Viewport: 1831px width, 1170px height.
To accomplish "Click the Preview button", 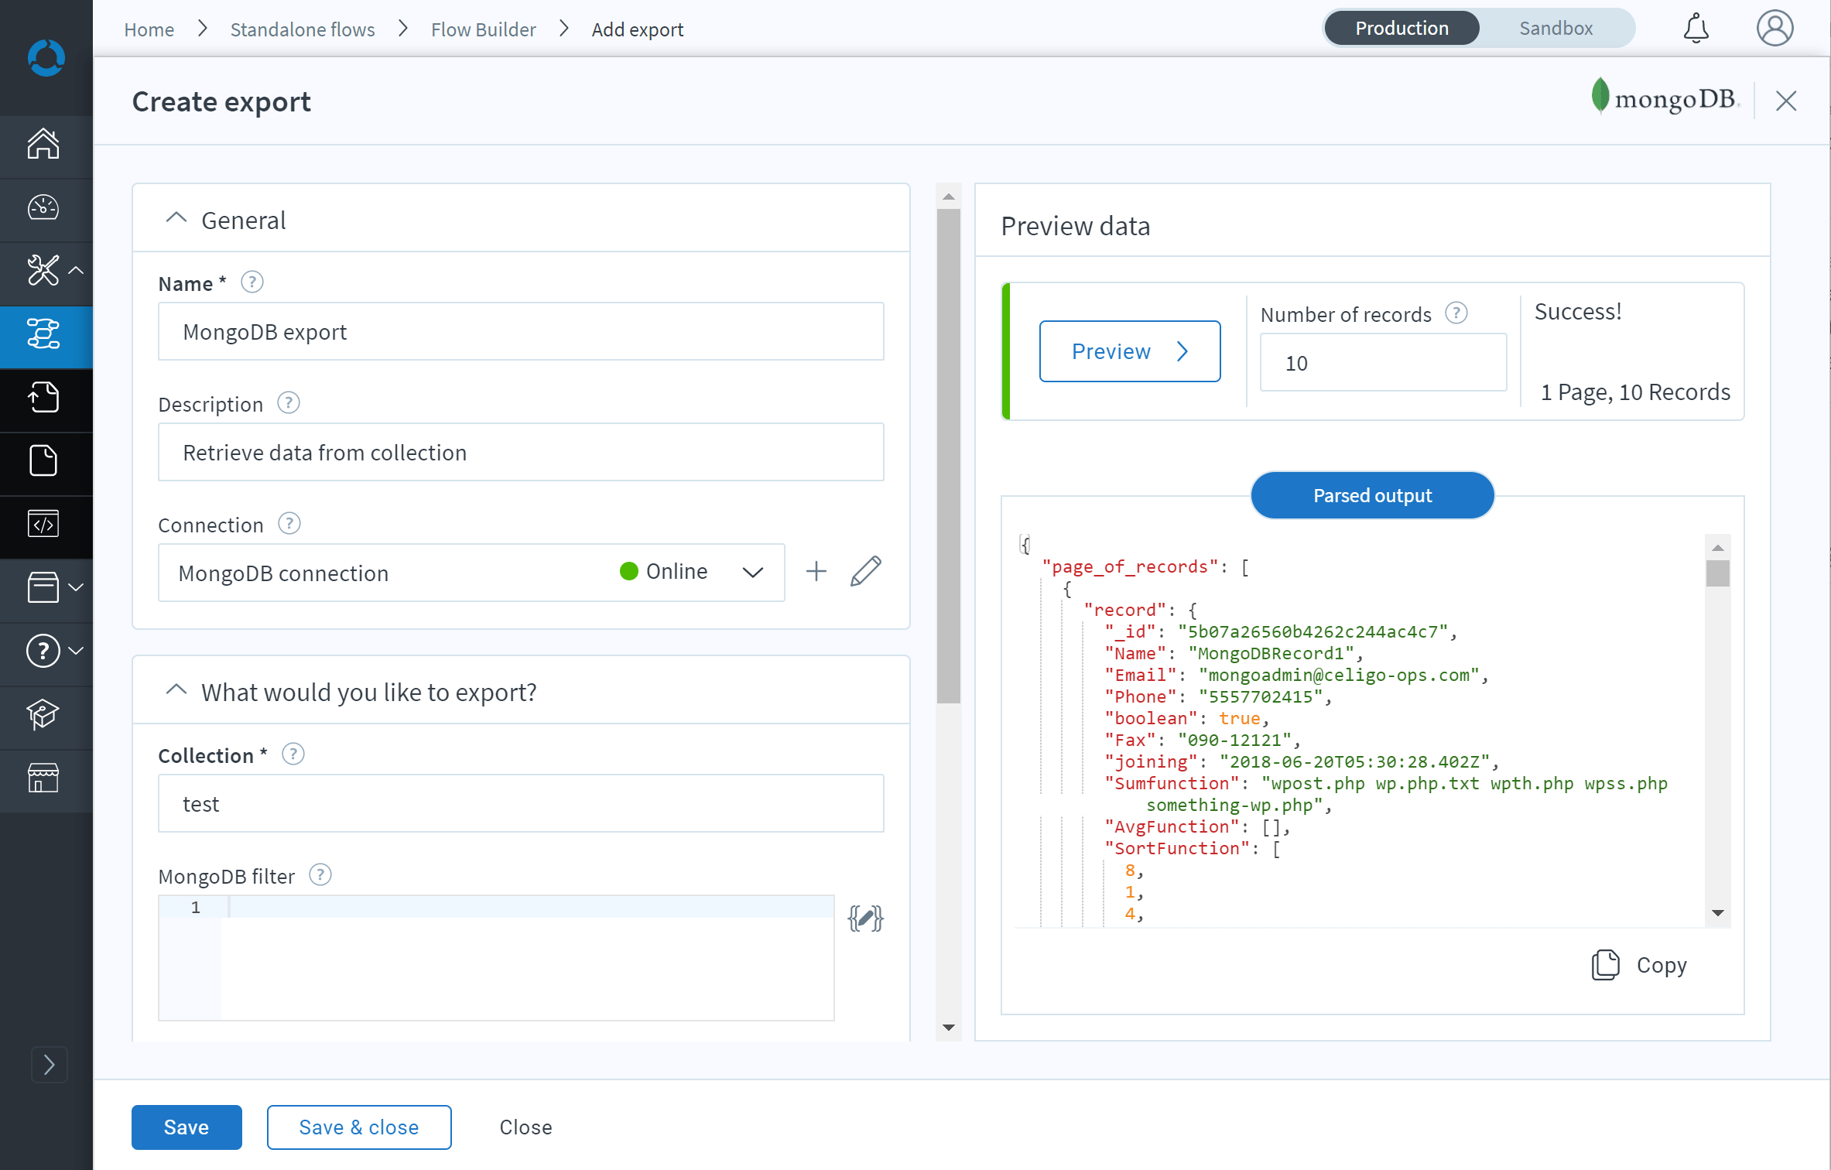I will [x=1129, y=351].
